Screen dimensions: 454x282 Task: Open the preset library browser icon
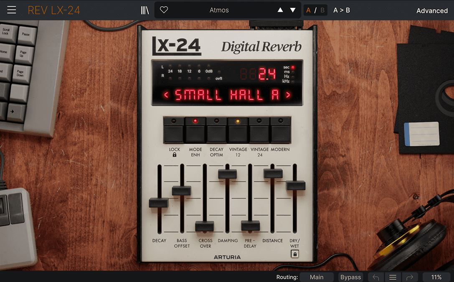click(x=145, y=10)
